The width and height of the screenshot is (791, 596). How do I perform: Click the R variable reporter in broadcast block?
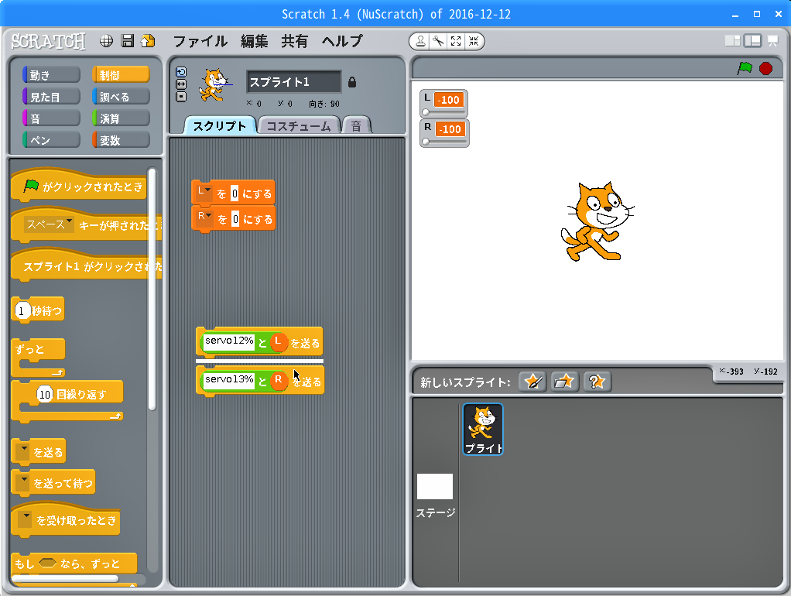point(279,380)
